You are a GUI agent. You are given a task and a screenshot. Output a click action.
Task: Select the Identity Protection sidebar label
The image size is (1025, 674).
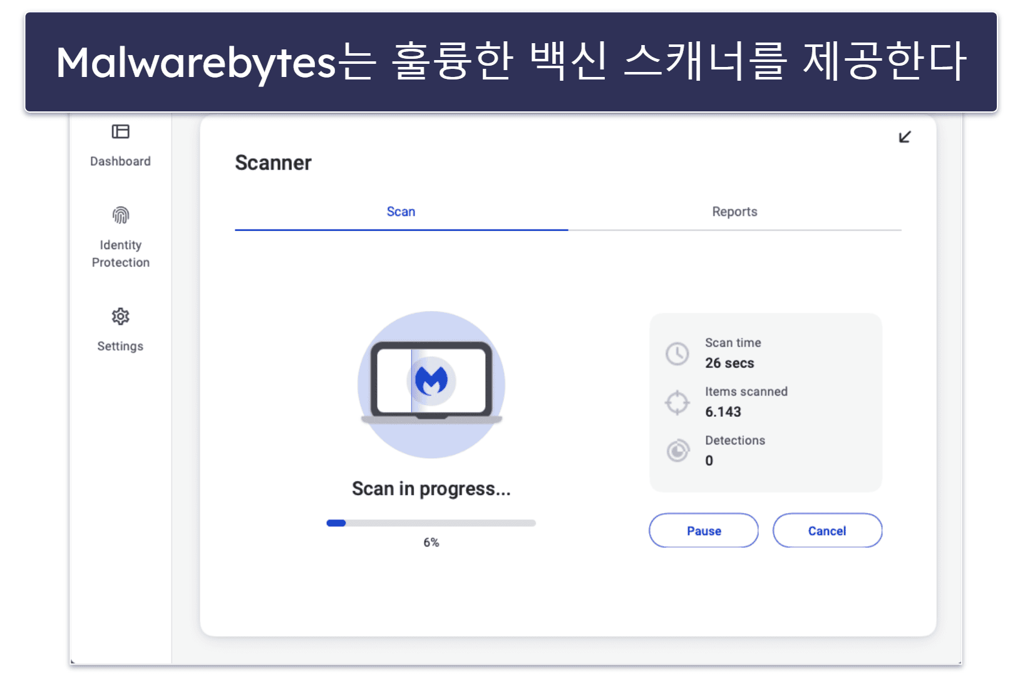(x=120, y=253)
